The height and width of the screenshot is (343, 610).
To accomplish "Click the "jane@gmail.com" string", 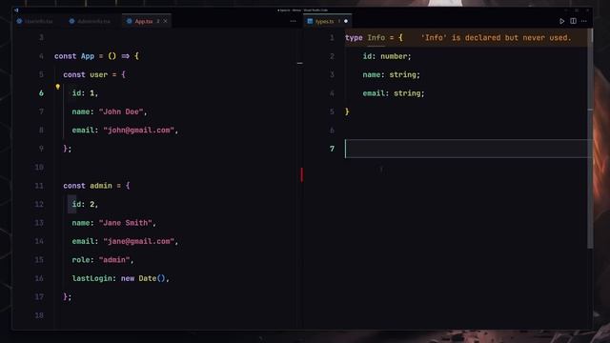I will click(138, 241).
